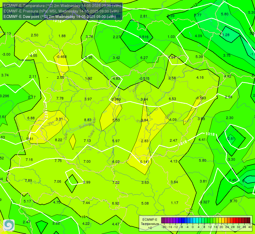Viewport: 255px width, 234px height.
Task: Click the dew point value 7.78
Action: [x=60, y=98]
